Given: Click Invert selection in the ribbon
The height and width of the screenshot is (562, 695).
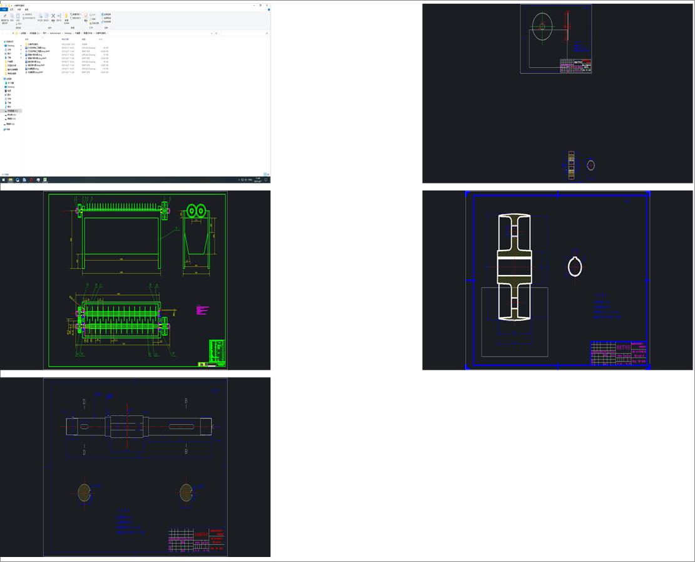Looking at the screenshot, I should tap(106, 22).
